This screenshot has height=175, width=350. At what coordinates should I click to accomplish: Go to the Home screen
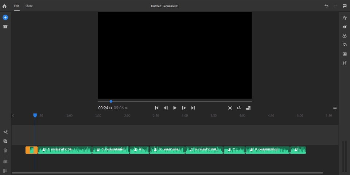coord(4,6)
